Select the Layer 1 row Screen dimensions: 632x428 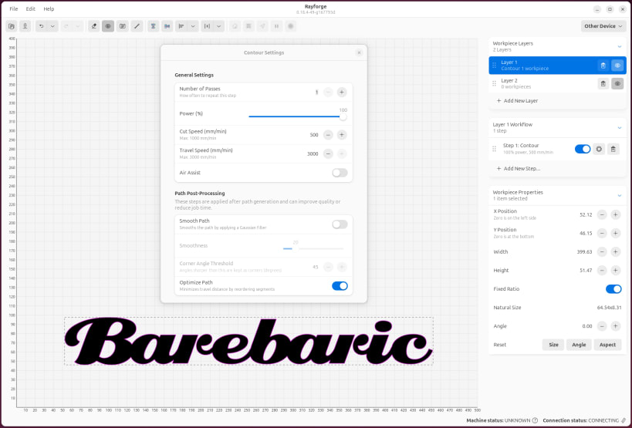(557, 66)
